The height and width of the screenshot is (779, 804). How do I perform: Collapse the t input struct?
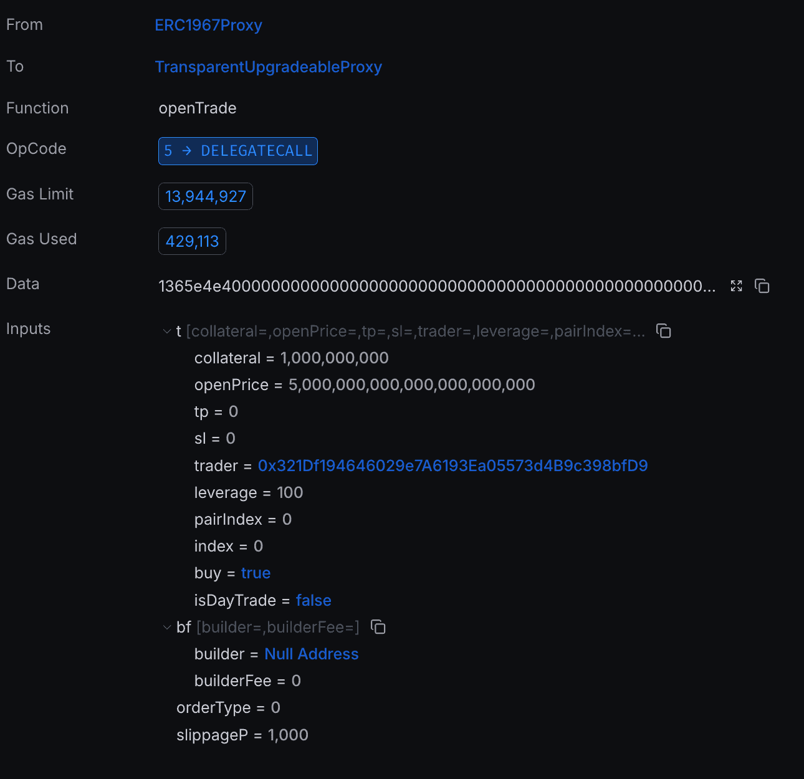(x=167, y=332)
